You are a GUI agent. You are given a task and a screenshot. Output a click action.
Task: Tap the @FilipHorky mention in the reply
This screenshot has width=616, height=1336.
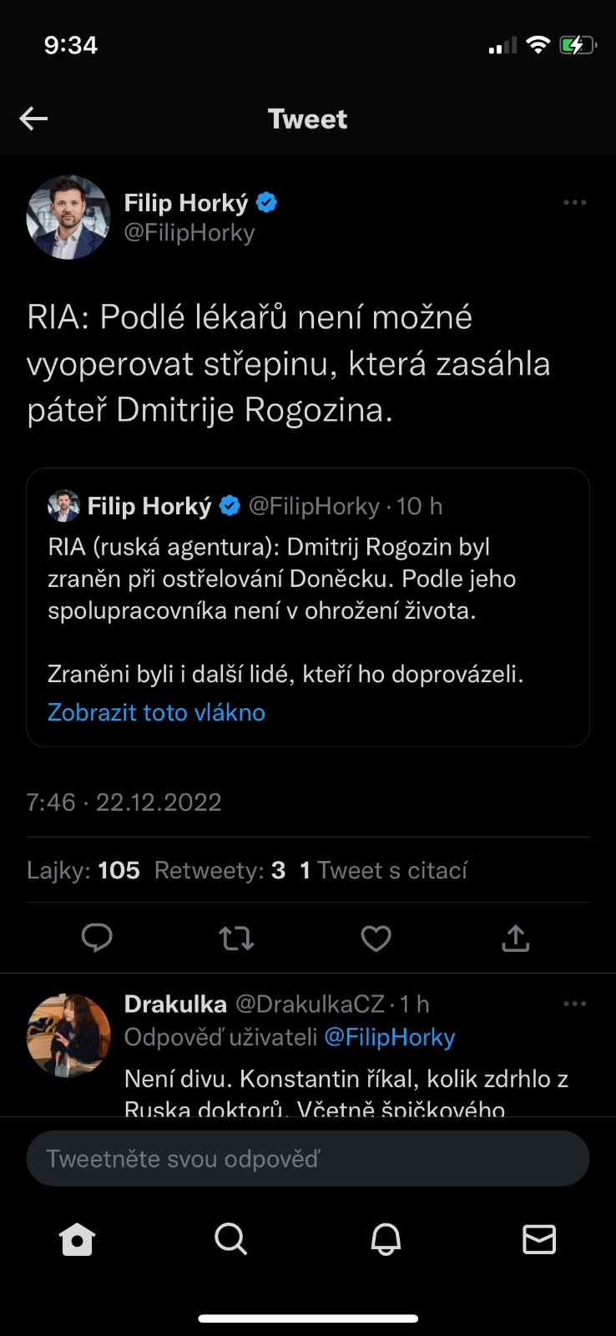[389, 1037]
